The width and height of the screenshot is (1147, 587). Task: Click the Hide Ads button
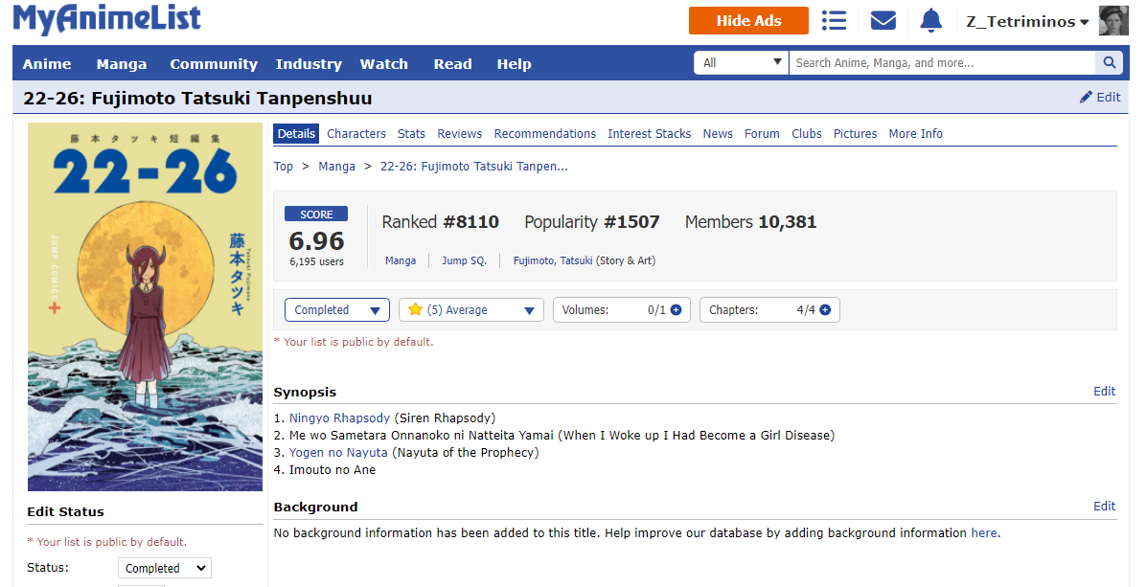tap(748, 20)
